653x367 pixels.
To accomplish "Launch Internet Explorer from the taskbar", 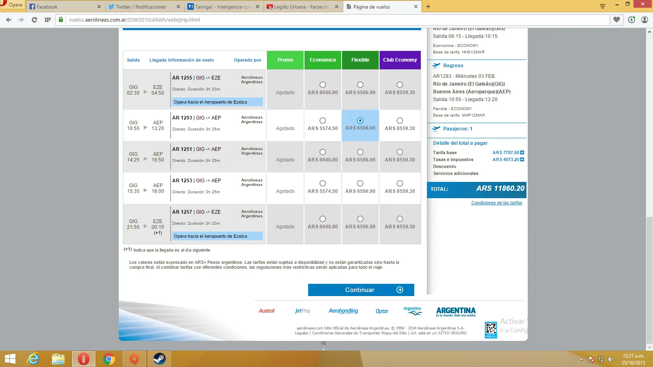I will tap(33, 359).
